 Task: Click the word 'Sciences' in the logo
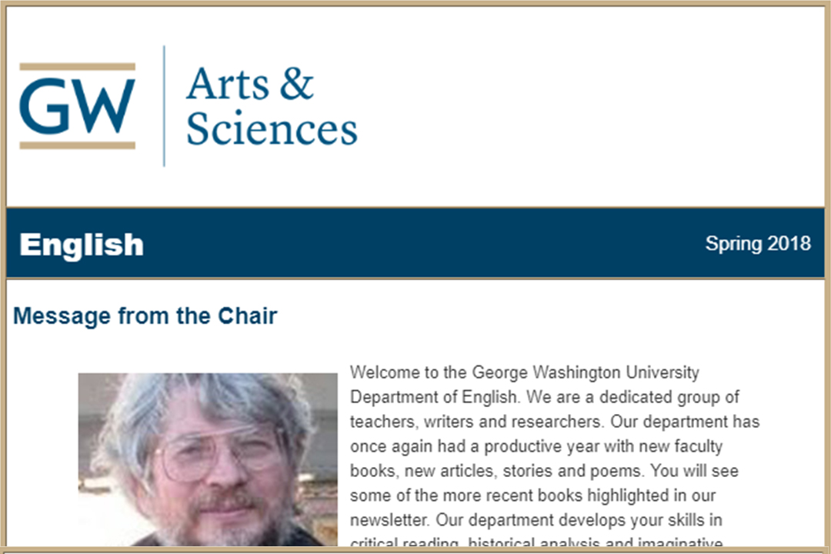tap(272, 128)
